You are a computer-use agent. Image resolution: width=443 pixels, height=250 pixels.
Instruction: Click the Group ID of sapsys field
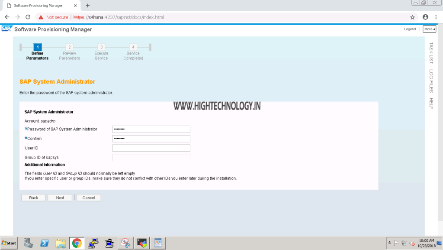[151, 158]
